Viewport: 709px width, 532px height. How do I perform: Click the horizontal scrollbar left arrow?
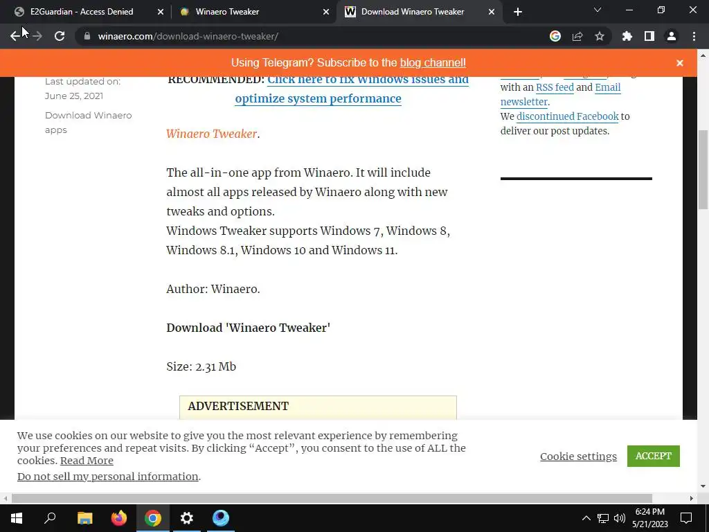(x=5, y=498)
